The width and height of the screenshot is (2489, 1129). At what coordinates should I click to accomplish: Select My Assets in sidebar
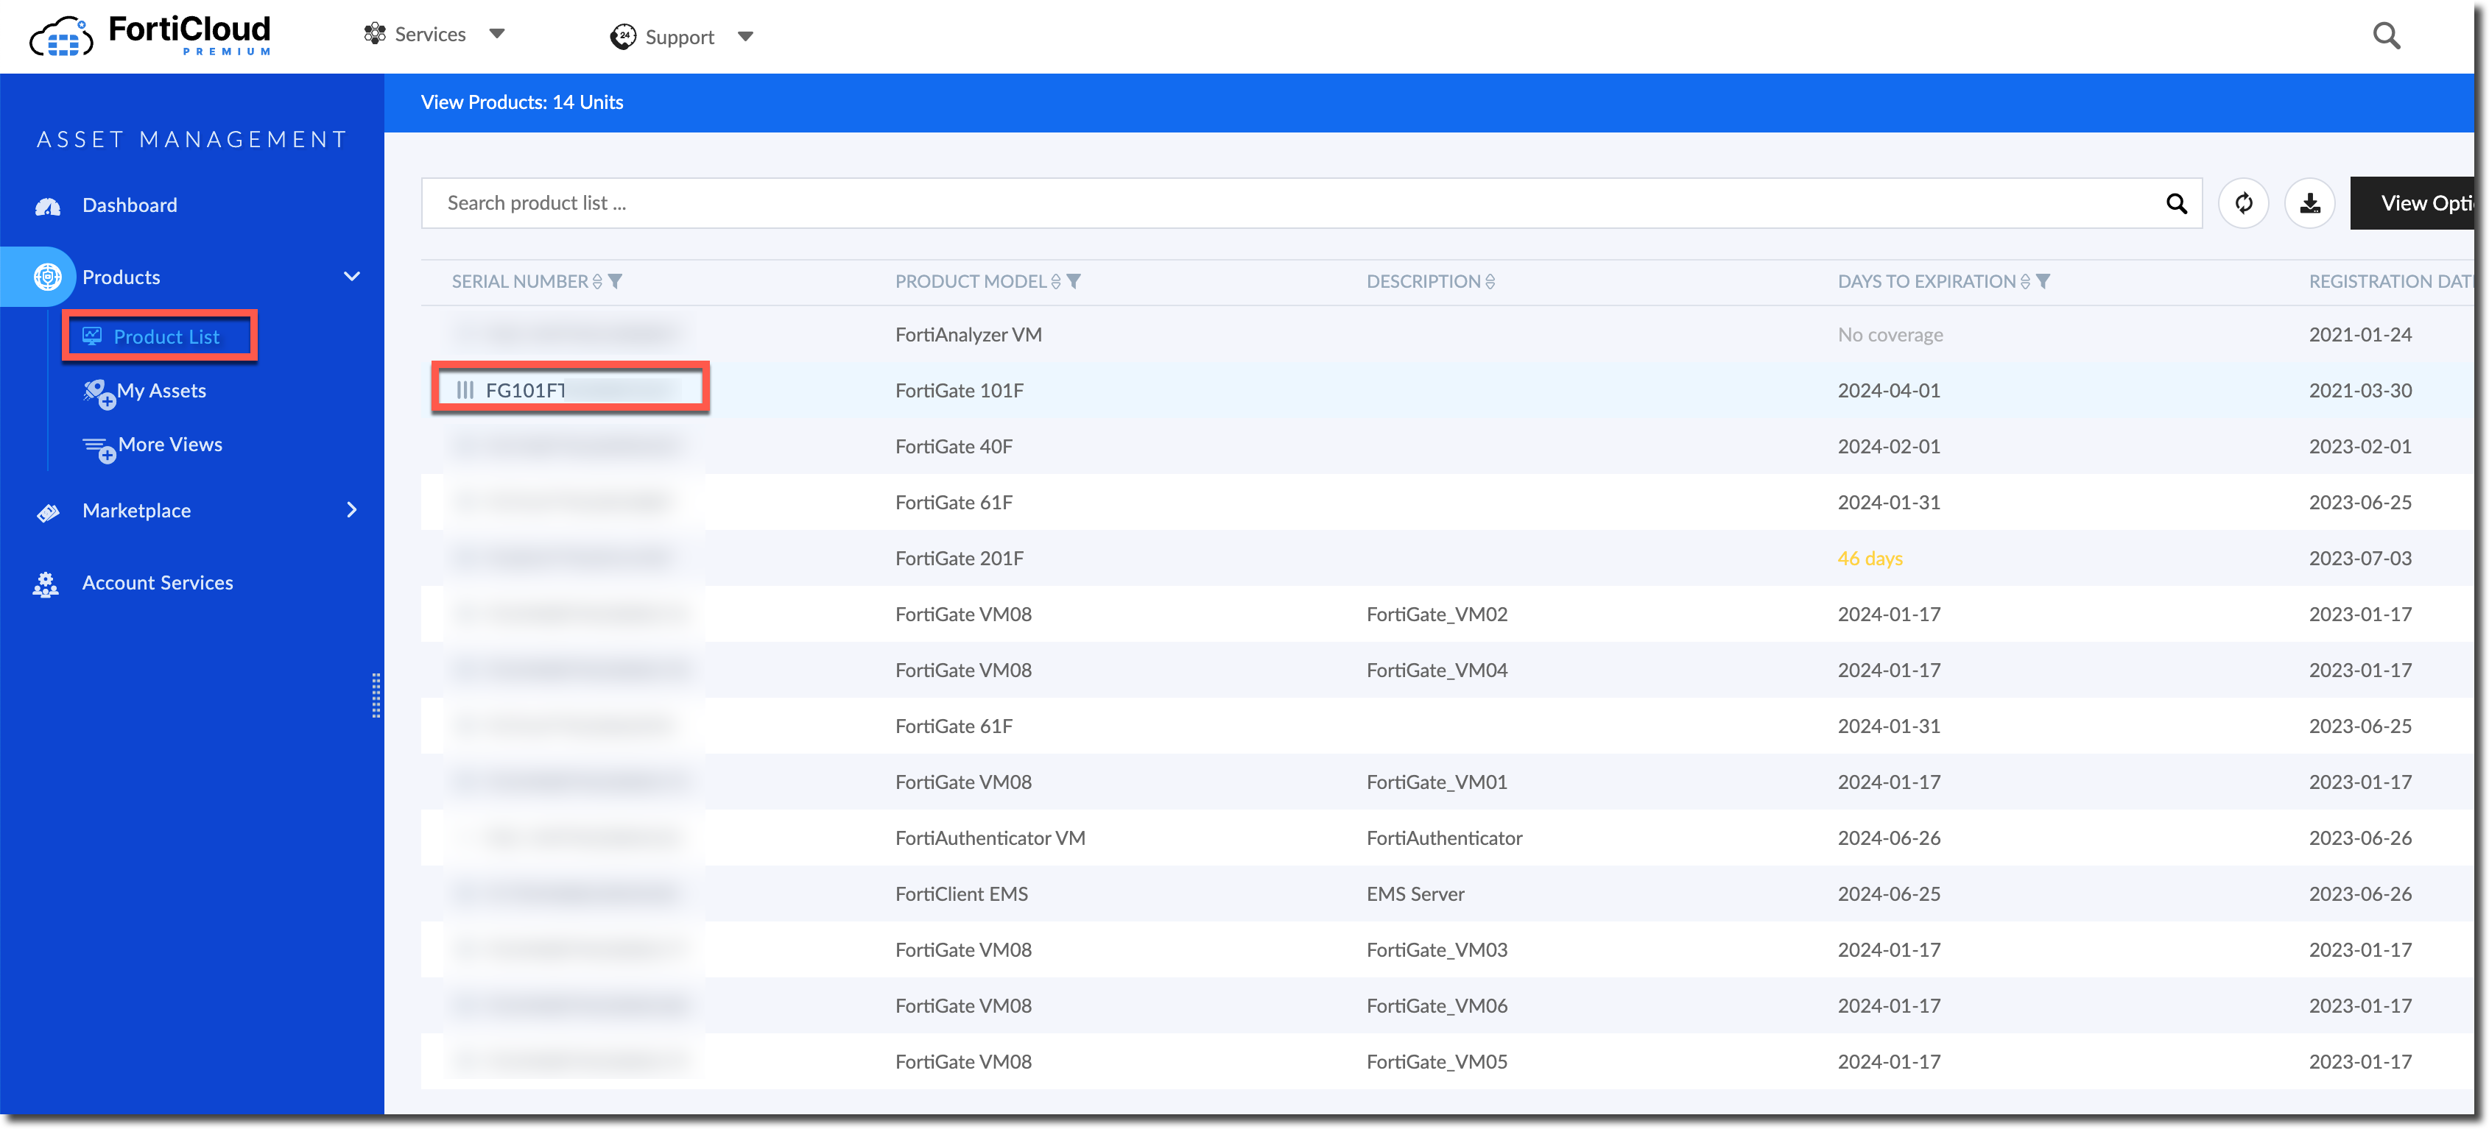tap(161, 390)
